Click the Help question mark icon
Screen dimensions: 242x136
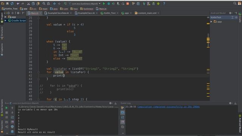coord(164,3)
